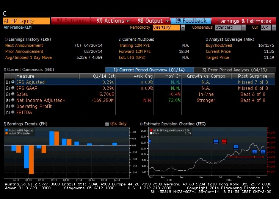Click the In-line growth vs comps cell
The height and width of the screenshot is (199, 279).
click(206, 94)
